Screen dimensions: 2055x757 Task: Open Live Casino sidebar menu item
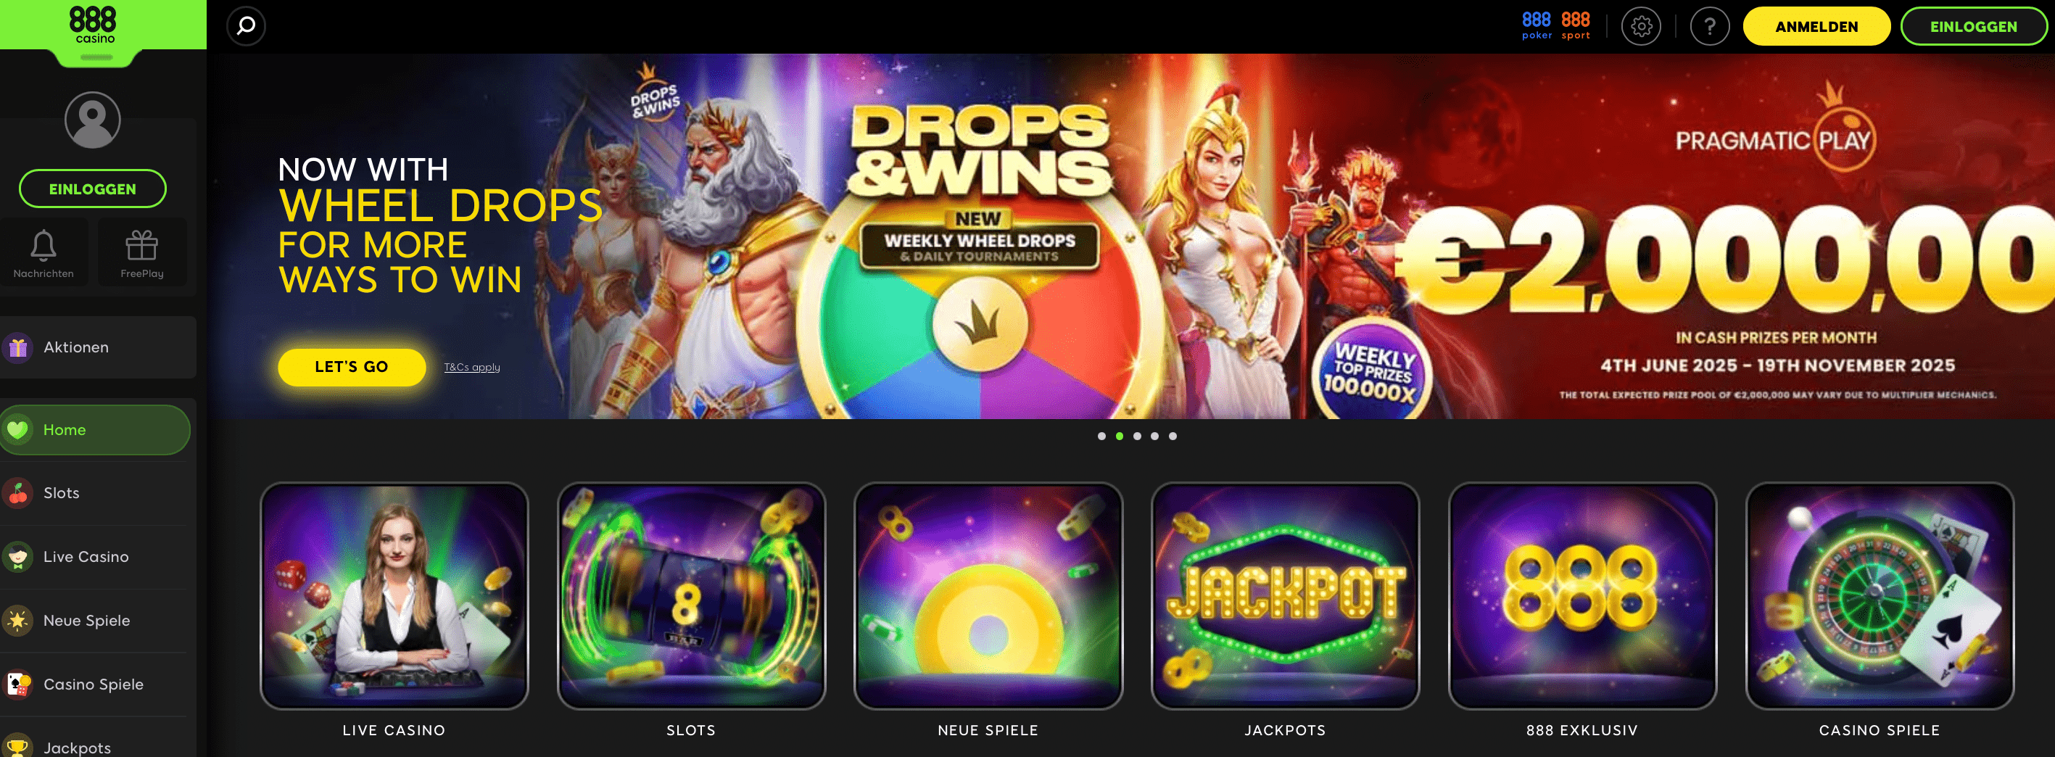pos(94,557)
